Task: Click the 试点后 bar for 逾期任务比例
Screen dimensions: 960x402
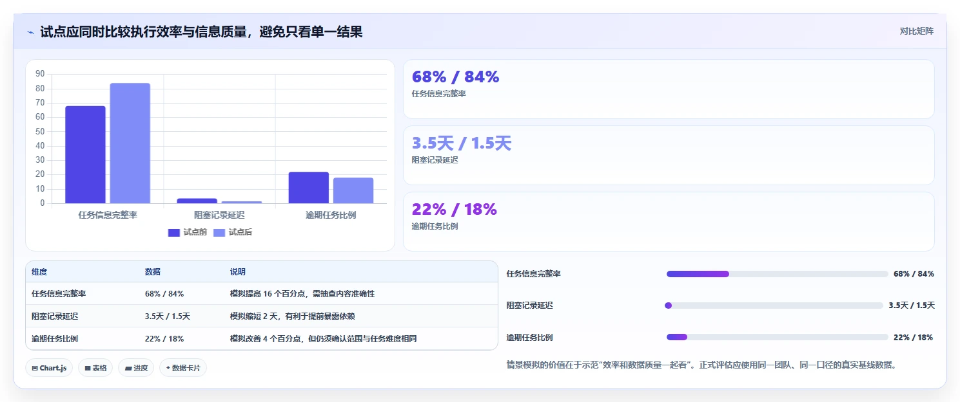Action: coord(353,190)
